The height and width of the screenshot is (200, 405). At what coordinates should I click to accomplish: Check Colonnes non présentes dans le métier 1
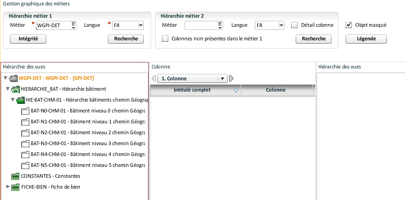165,39
